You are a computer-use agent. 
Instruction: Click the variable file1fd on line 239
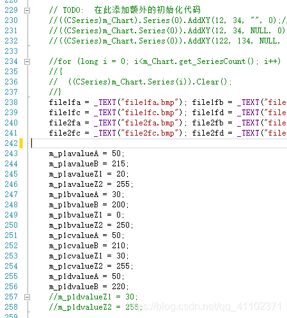pos(208,113)
